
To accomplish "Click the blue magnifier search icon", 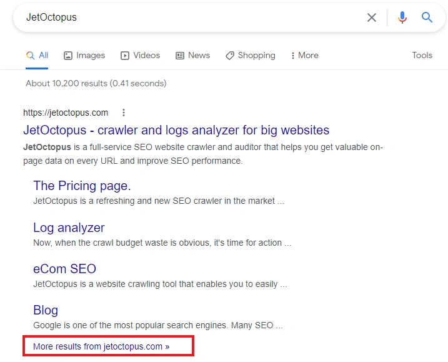I will click(x=427, y=18).
